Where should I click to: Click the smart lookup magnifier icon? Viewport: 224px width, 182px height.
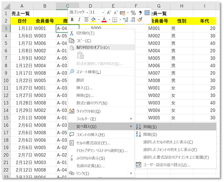click(x=72, y=72)
